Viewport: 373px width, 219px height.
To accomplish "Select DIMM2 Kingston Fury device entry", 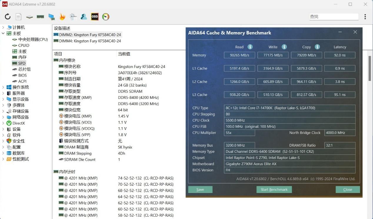I will (x=87, y=35).
